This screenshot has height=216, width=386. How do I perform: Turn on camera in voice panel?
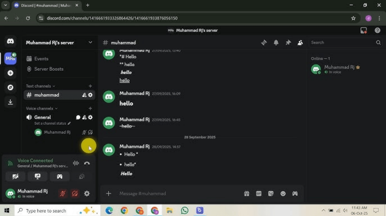pos(15,176)
